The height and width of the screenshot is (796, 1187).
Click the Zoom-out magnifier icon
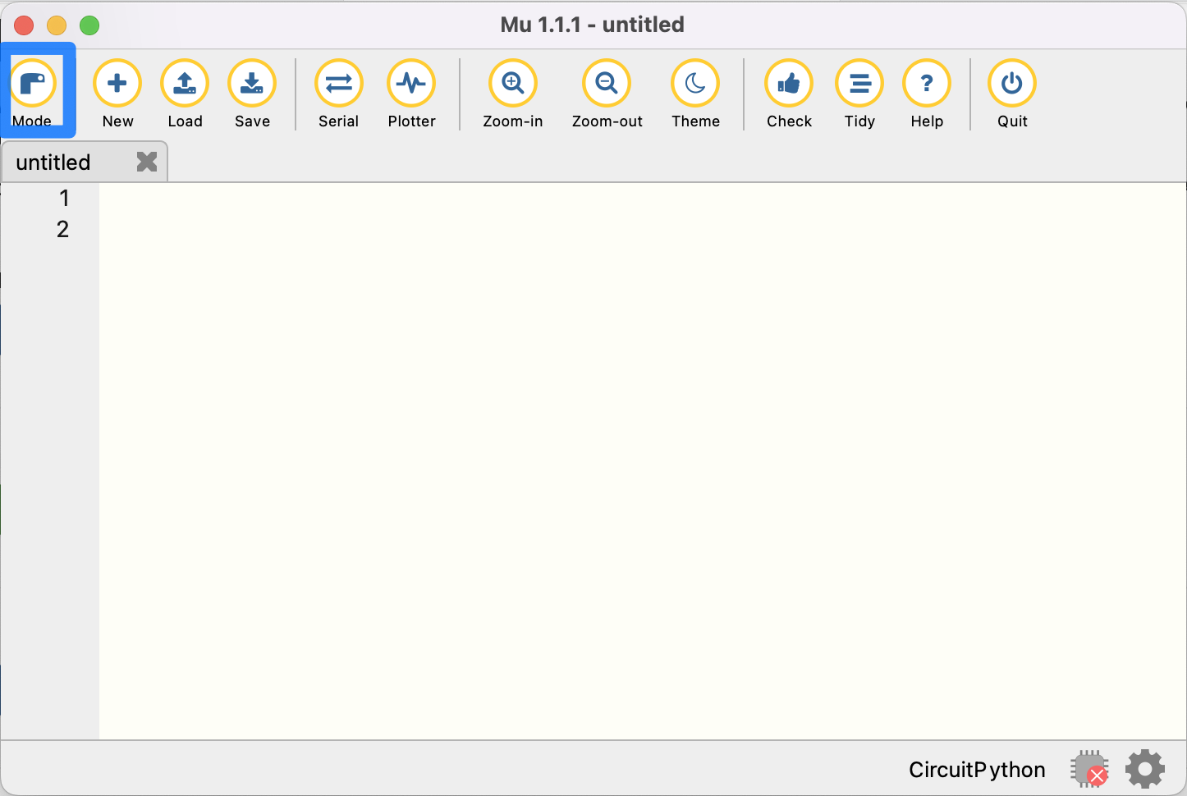point(607,84)
